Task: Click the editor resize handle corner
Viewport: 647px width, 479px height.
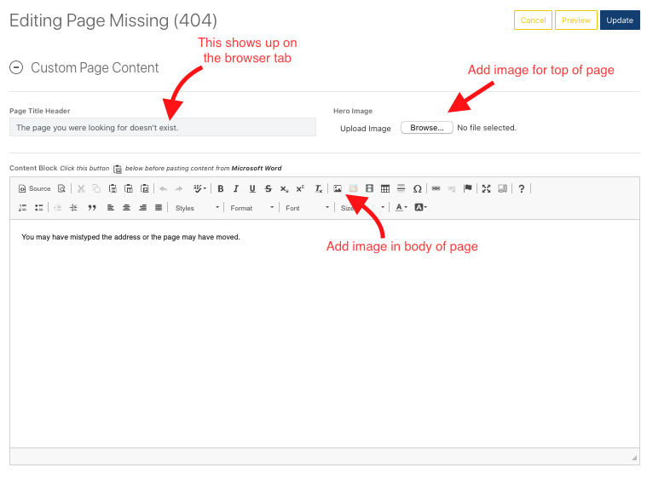Action: pyautogui.click(x=634, y=458)
